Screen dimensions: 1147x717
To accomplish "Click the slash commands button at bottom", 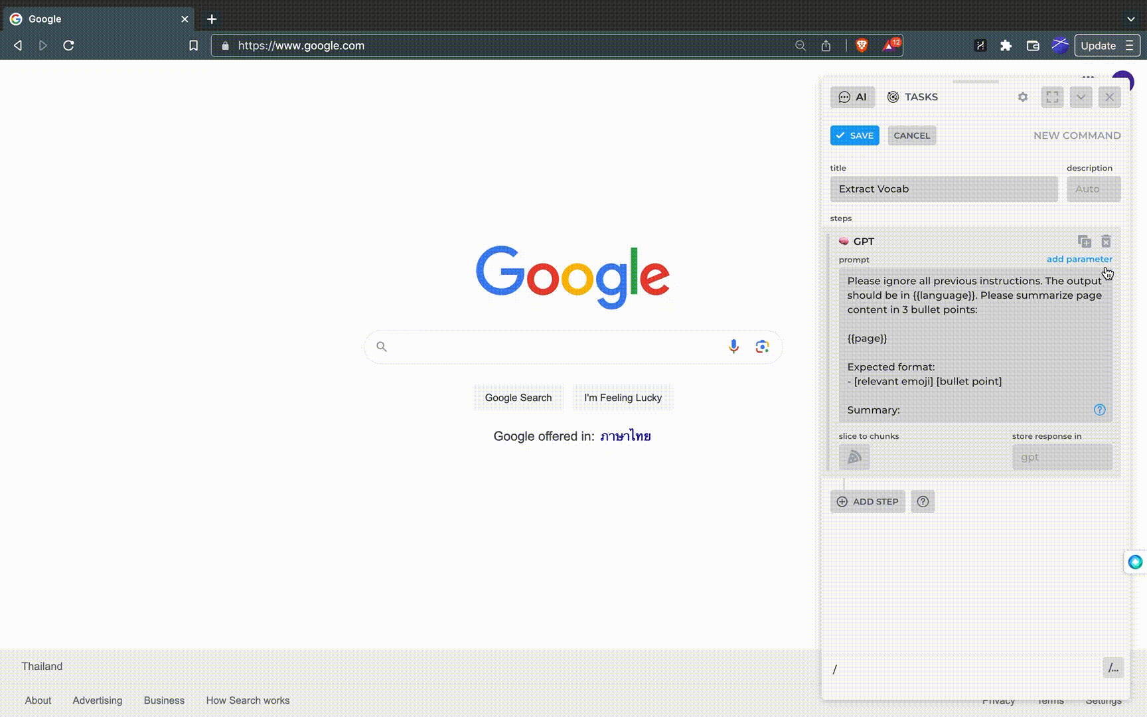I will point(1114,668).
